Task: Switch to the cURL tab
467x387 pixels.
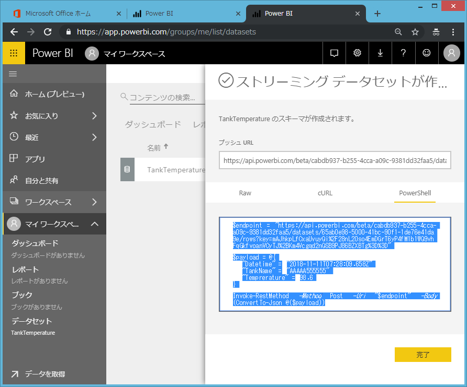Action: (325, 193)
